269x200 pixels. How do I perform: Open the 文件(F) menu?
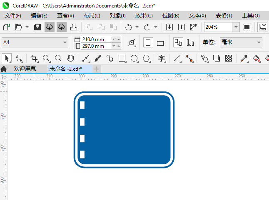pyautogui.click(x=13, y=15)
